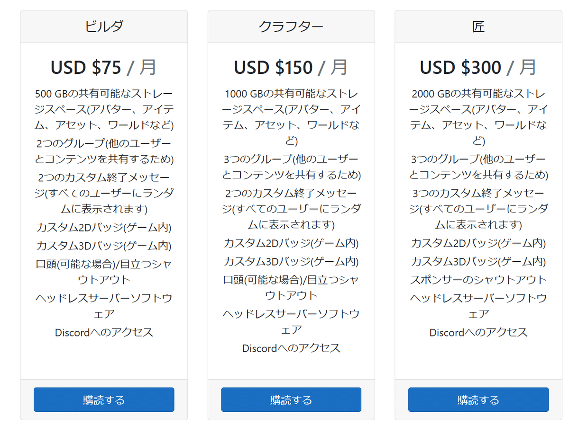Click 2つのグループ text in ビルダ card
The image size is (569, 425).
[104, 151]
